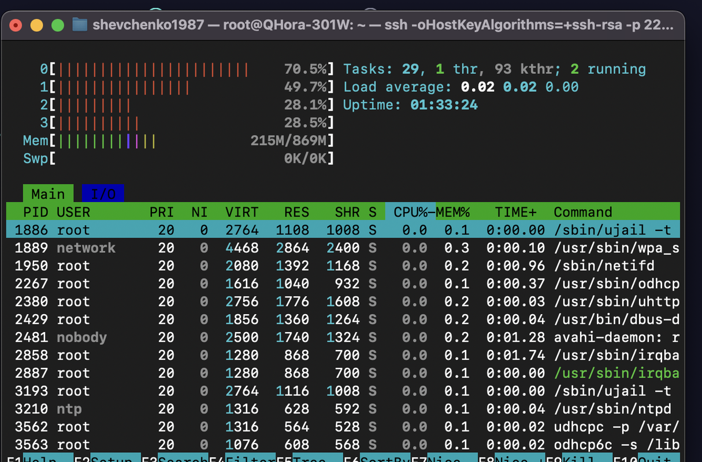Sort by the MEM% column header
The width and height of the screenshot is (702, 462).
452,212
